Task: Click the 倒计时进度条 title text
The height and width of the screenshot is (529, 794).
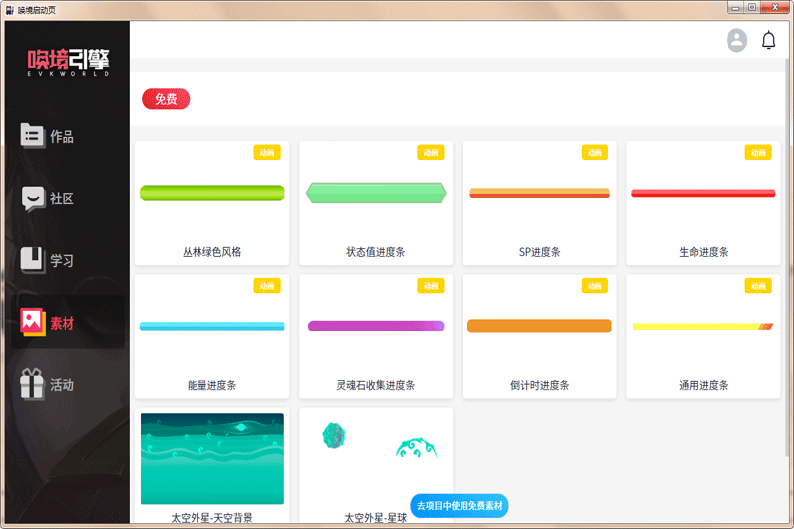Action: coord(540,385)
